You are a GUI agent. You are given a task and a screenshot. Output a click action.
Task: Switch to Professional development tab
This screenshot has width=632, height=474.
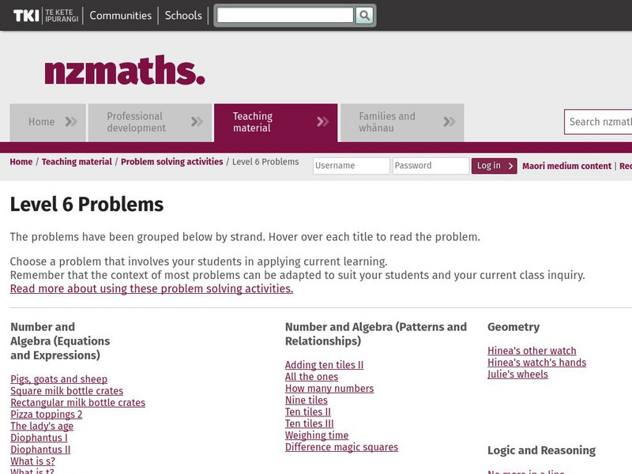tap(150, 122)
